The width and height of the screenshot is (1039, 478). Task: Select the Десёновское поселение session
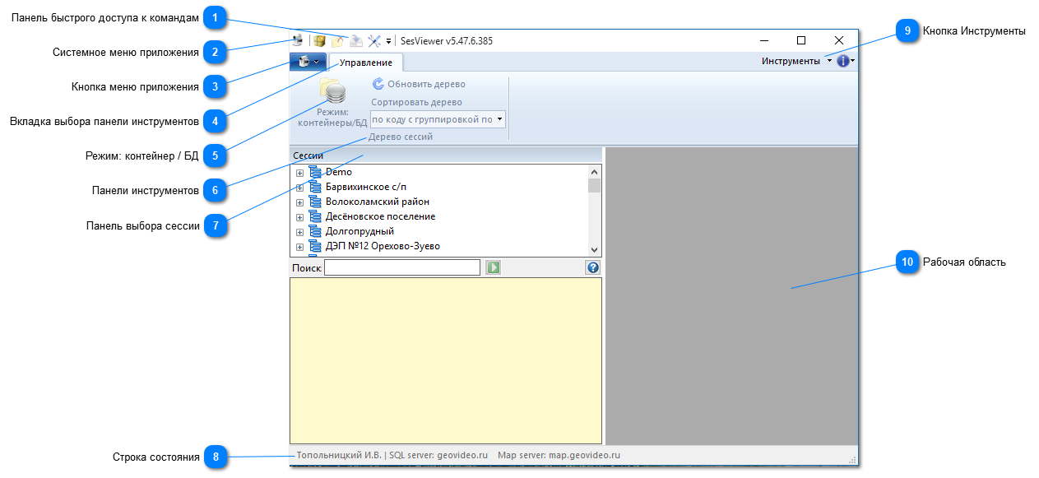(x=380, y=216)
